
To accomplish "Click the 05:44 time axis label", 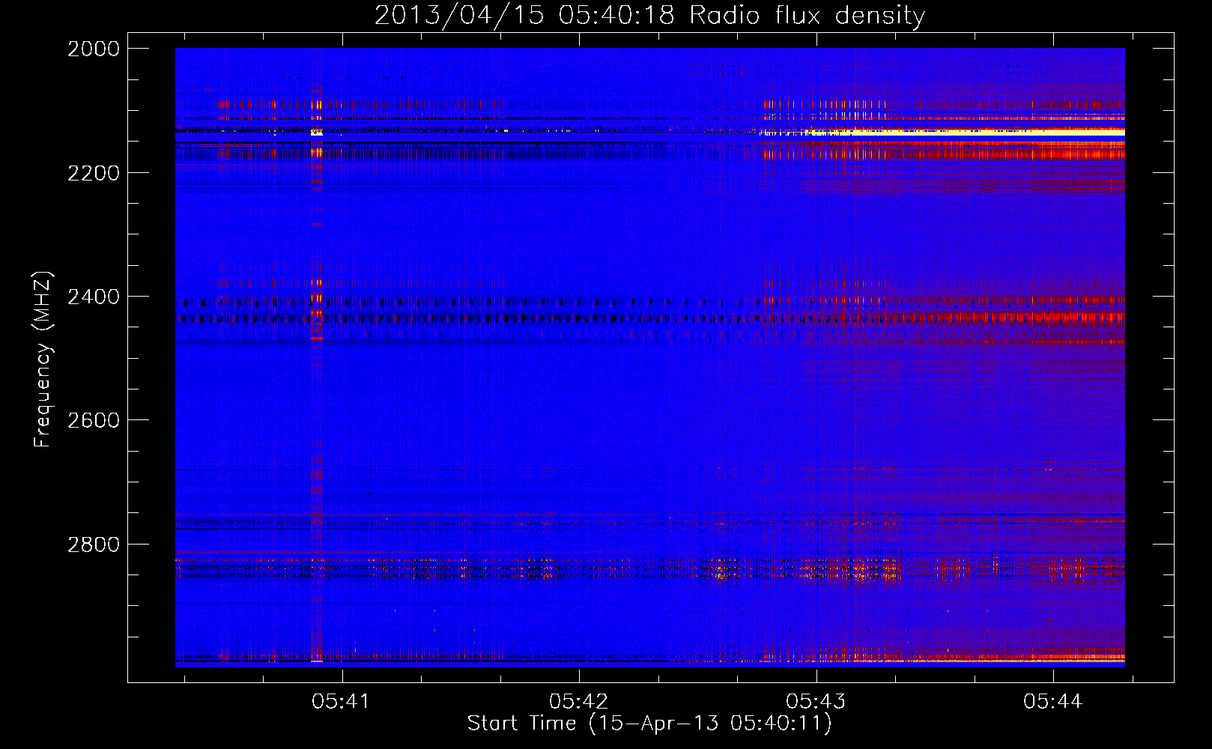I will pos(1053,701).
